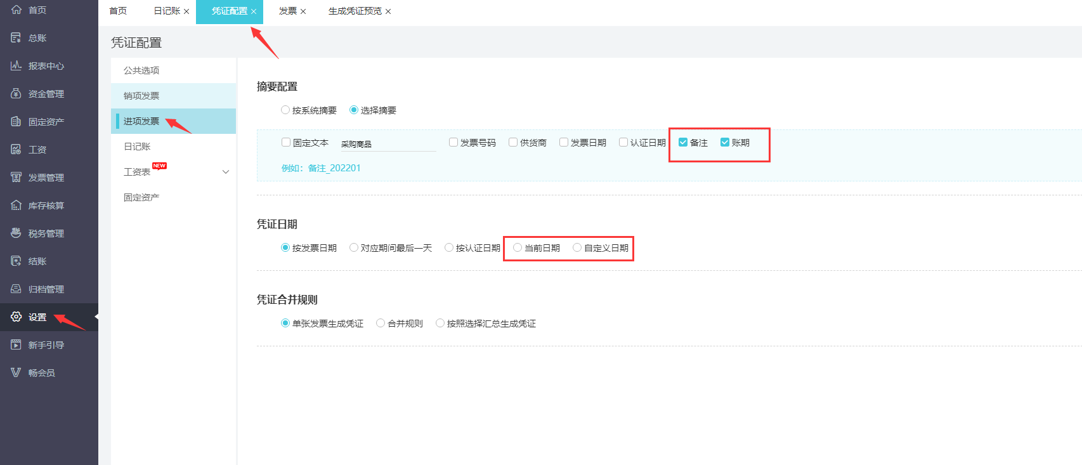Close the 发票 tab
Viewport: 1082px width, 465px height.
click(x=303, y=11)
